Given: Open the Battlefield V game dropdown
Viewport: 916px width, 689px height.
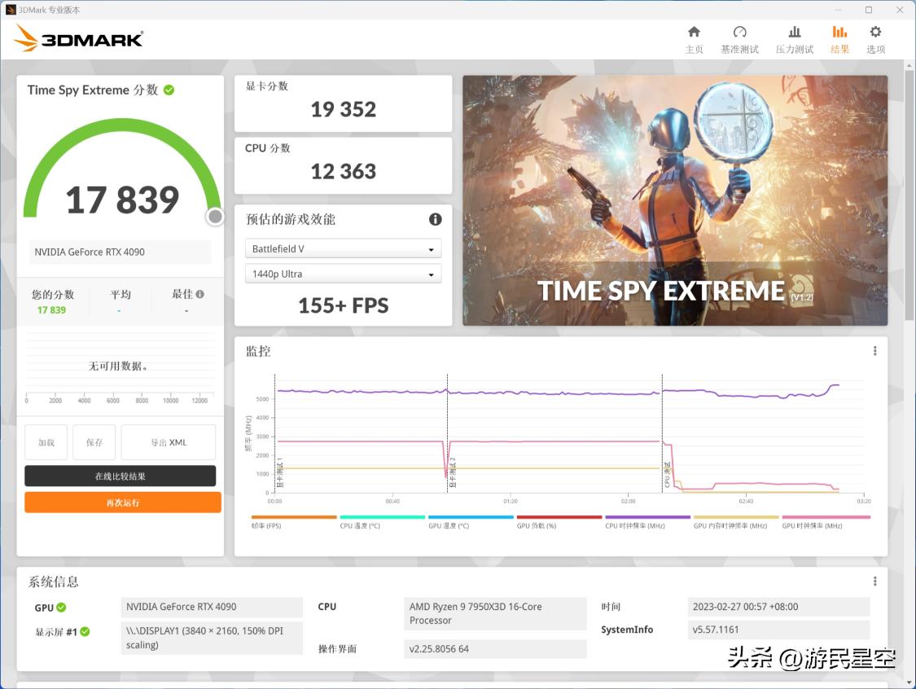Looking at the screenshot, I should [343, 248].
